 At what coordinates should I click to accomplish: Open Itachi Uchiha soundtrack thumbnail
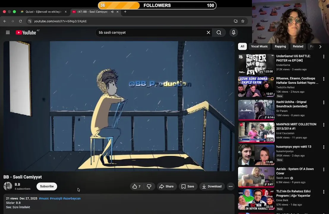pos(256,110)
